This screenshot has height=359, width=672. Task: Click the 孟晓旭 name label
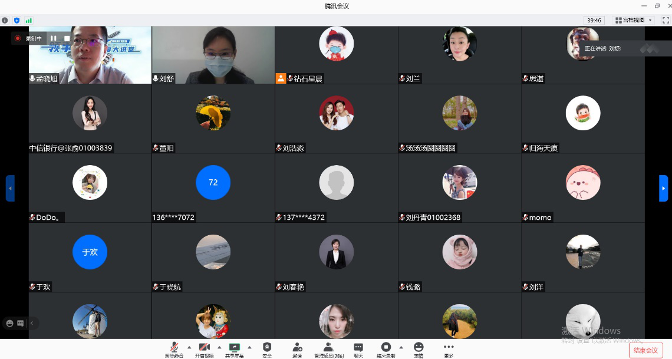coord(47,78)
